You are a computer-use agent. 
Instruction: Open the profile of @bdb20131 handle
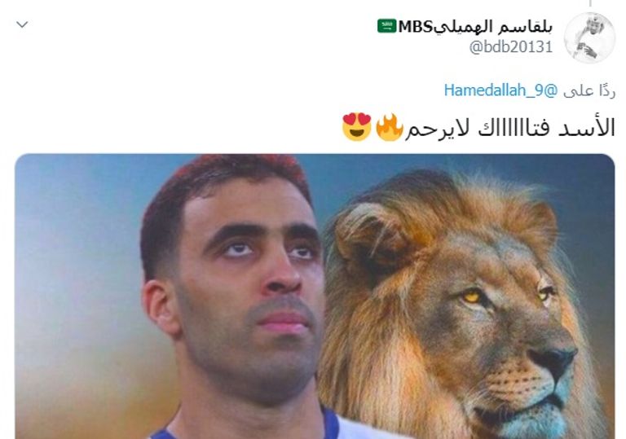[x=511, y=47]
